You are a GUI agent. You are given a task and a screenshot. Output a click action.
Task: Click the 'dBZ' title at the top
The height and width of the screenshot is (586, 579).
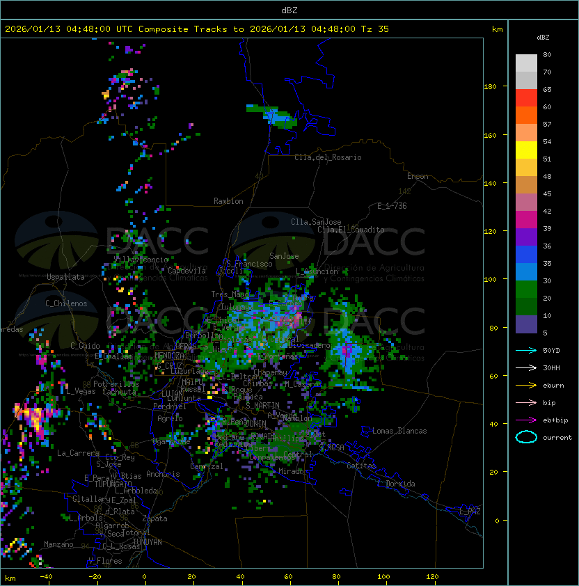289,10
